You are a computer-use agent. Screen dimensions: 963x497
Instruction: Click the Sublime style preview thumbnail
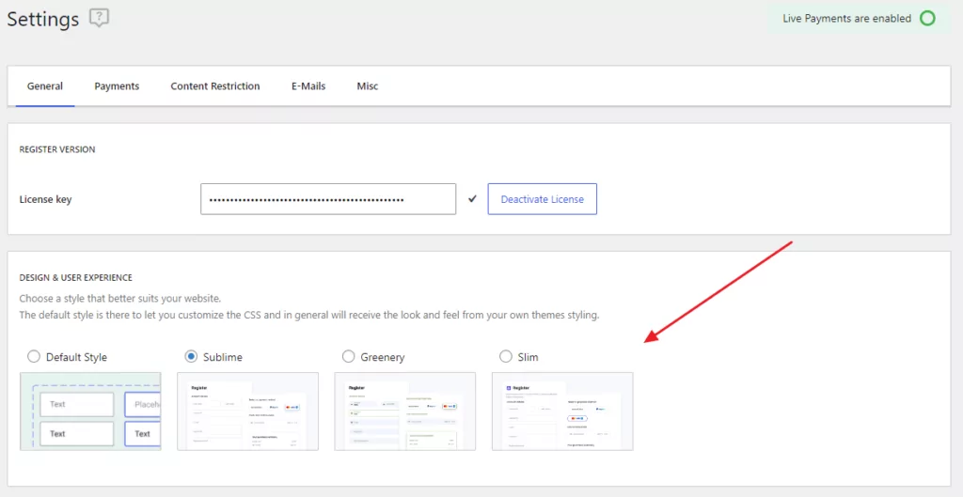[247, 412]
